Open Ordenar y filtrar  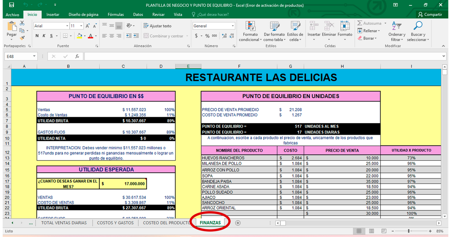click(x=396, y=31)
